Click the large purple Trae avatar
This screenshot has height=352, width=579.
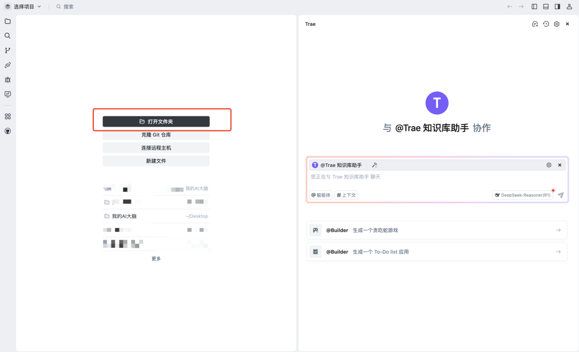pyautogui.click(x=437, y=103)
